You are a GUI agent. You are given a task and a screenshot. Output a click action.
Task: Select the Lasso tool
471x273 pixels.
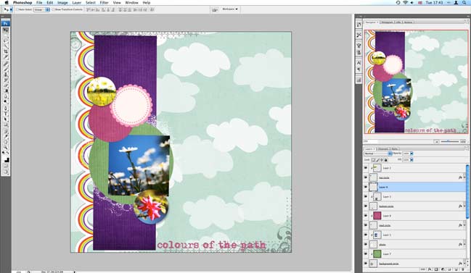click(6, 41)
